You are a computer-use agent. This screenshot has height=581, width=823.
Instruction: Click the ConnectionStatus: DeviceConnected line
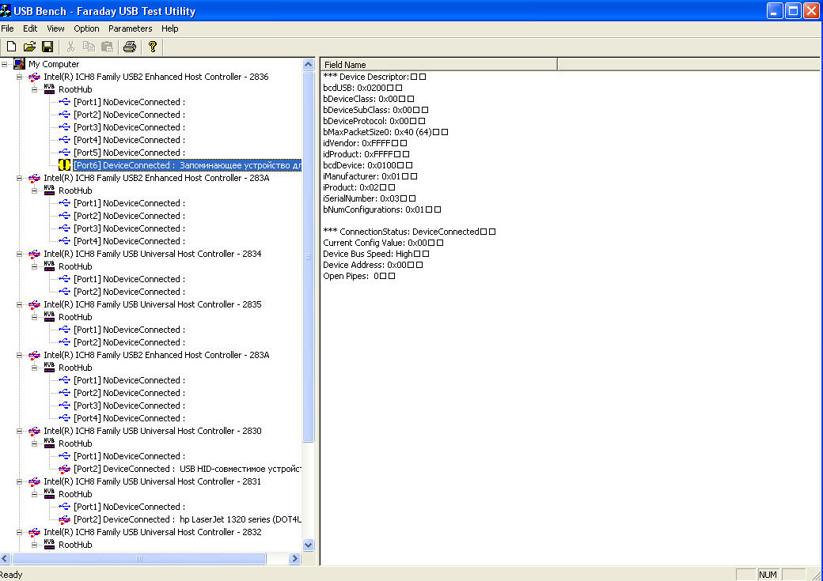coord(409,232)
